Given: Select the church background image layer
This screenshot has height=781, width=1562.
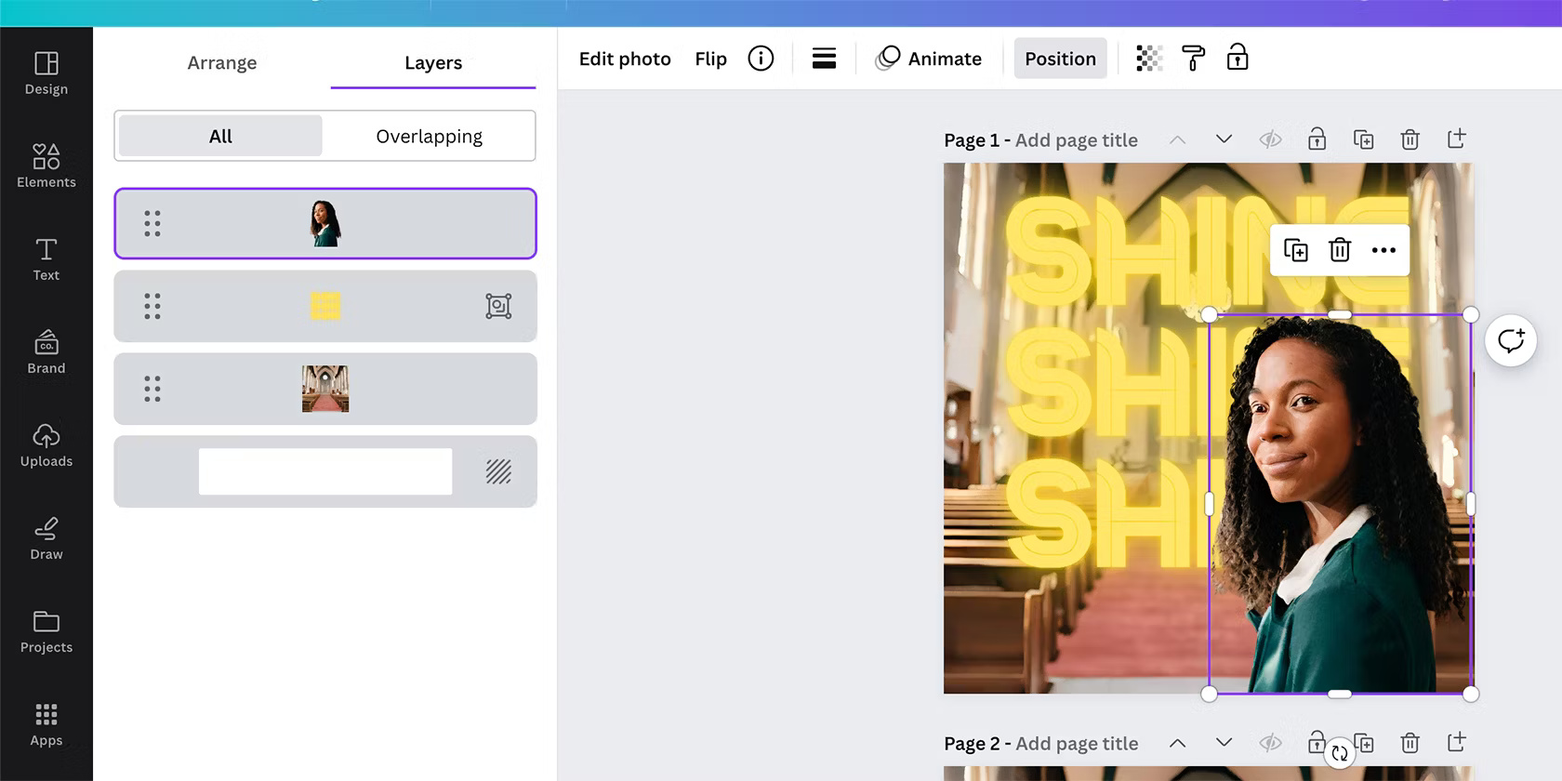Looking at the screenshot, I should (x=324, y=389).
